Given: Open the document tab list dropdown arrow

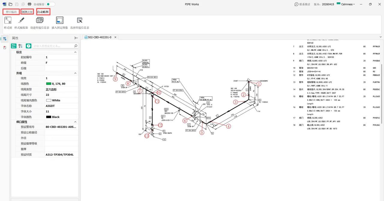Looking at the screenshot, I should coord(381,37).
